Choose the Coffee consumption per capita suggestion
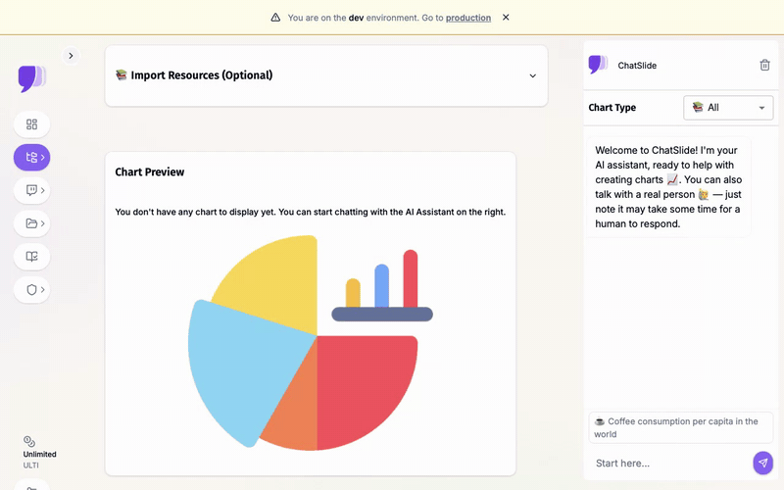The height and width of the screenshot is (490, 784). click(680, 427)
